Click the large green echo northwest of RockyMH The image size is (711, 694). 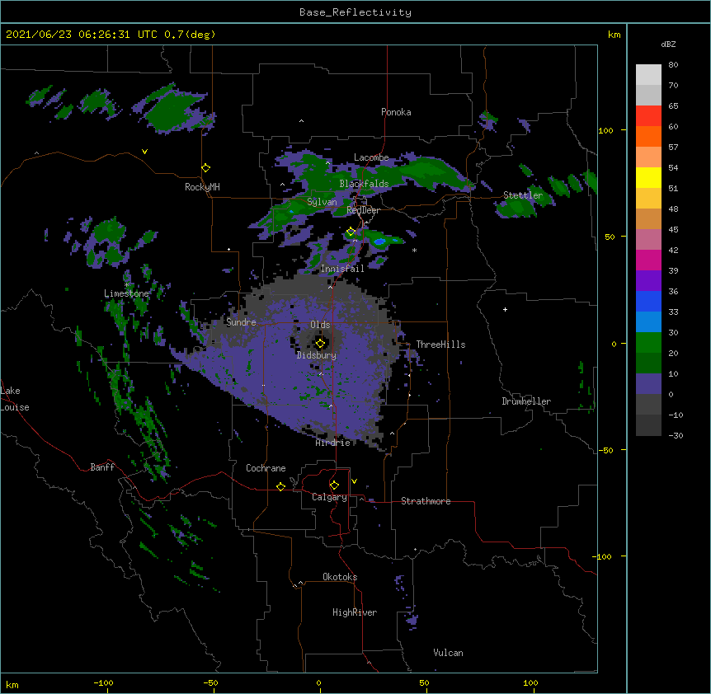point(172,110)
